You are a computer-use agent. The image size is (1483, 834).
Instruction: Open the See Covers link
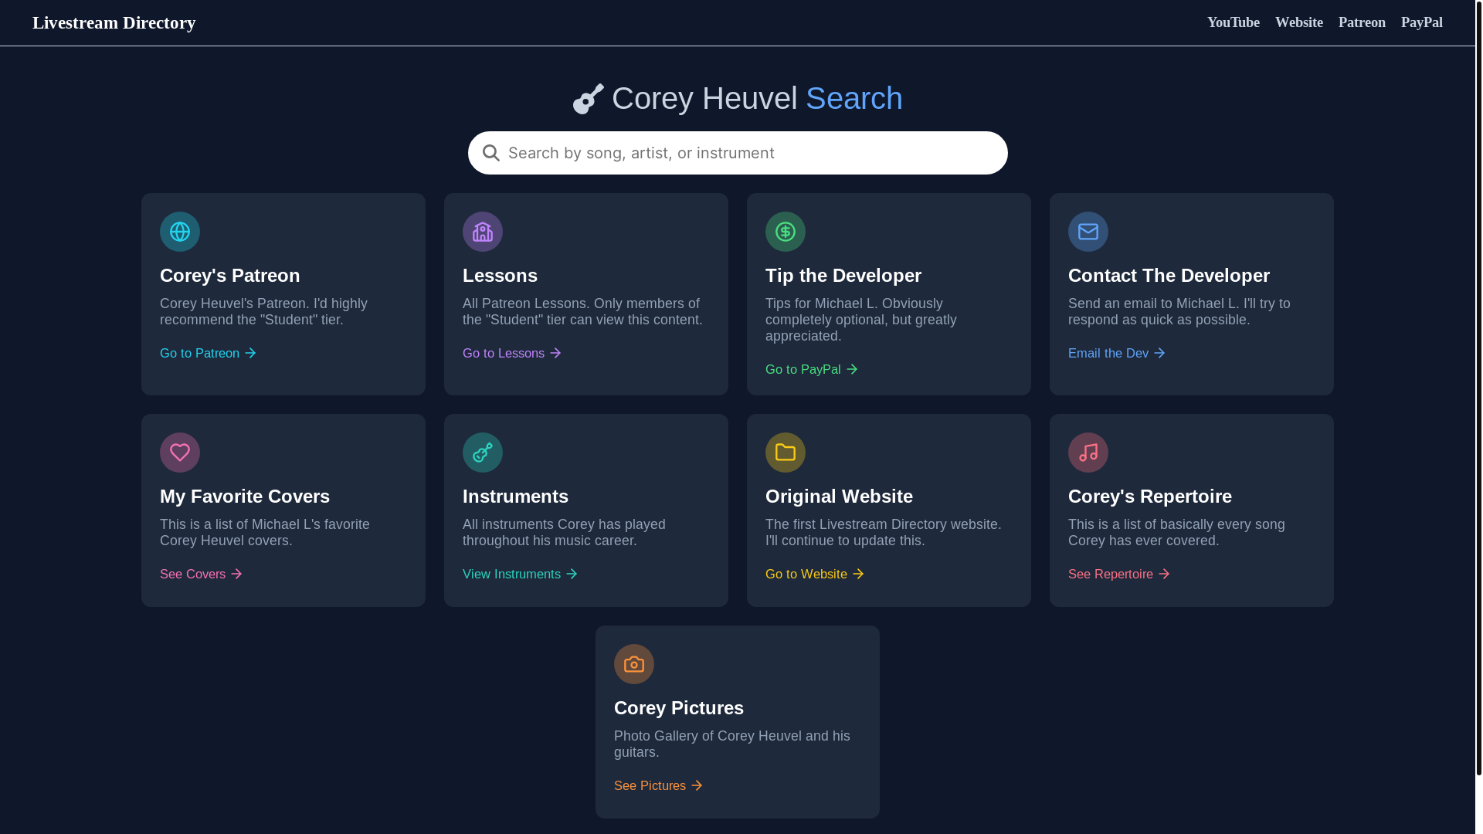(202, 574)
